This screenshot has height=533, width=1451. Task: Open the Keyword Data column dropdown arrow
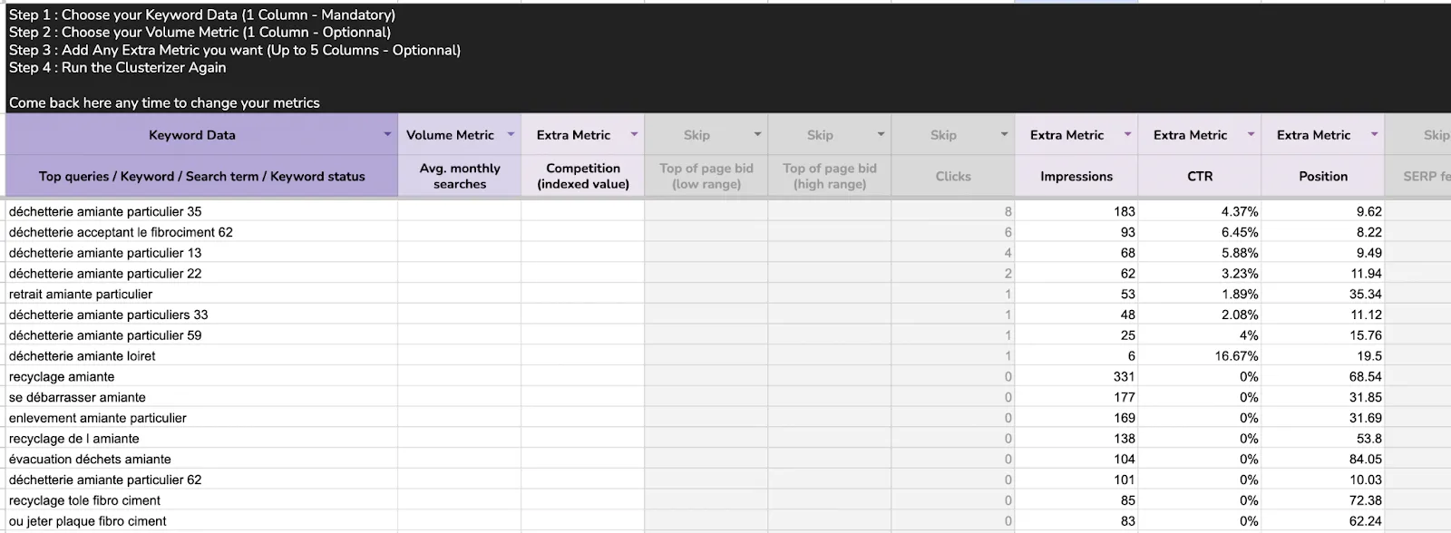click(387, 134)
